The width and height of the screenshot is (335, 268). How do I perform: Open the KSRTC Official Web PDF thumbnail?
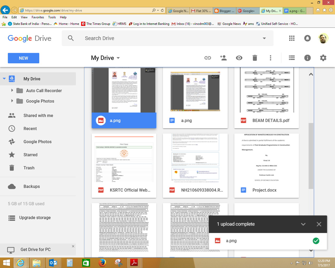tap(124, 158)
